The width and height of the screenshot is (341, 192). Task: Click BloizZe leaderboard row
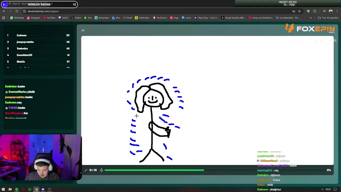[38, 62]
